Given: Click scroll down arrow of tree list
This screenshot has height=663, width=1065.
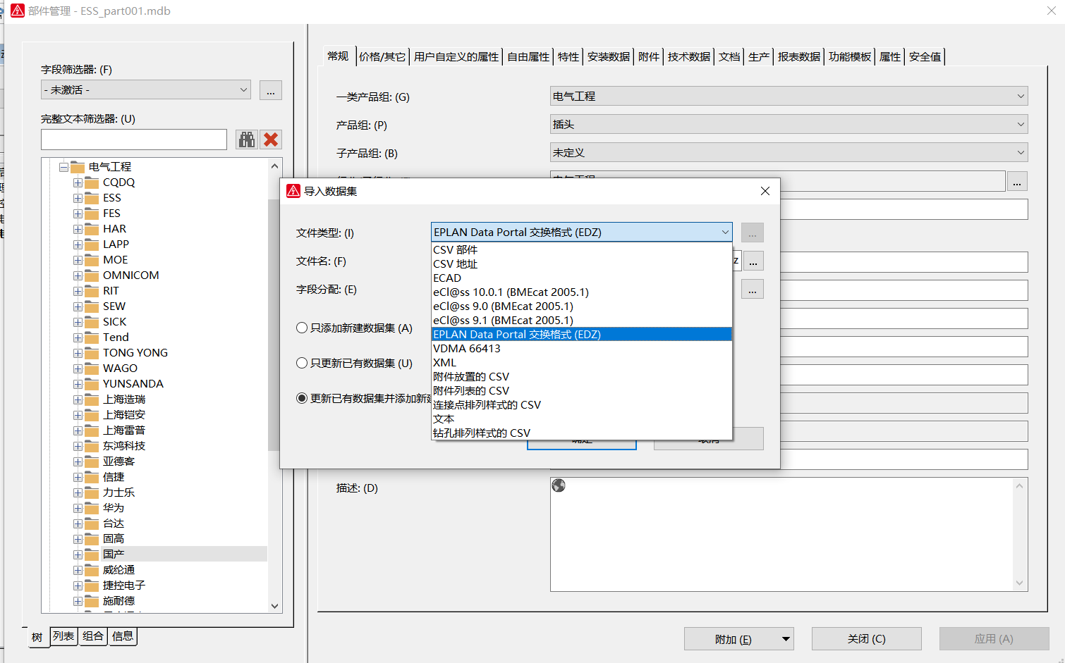Looking at the screenshot, I should [275, 606].
